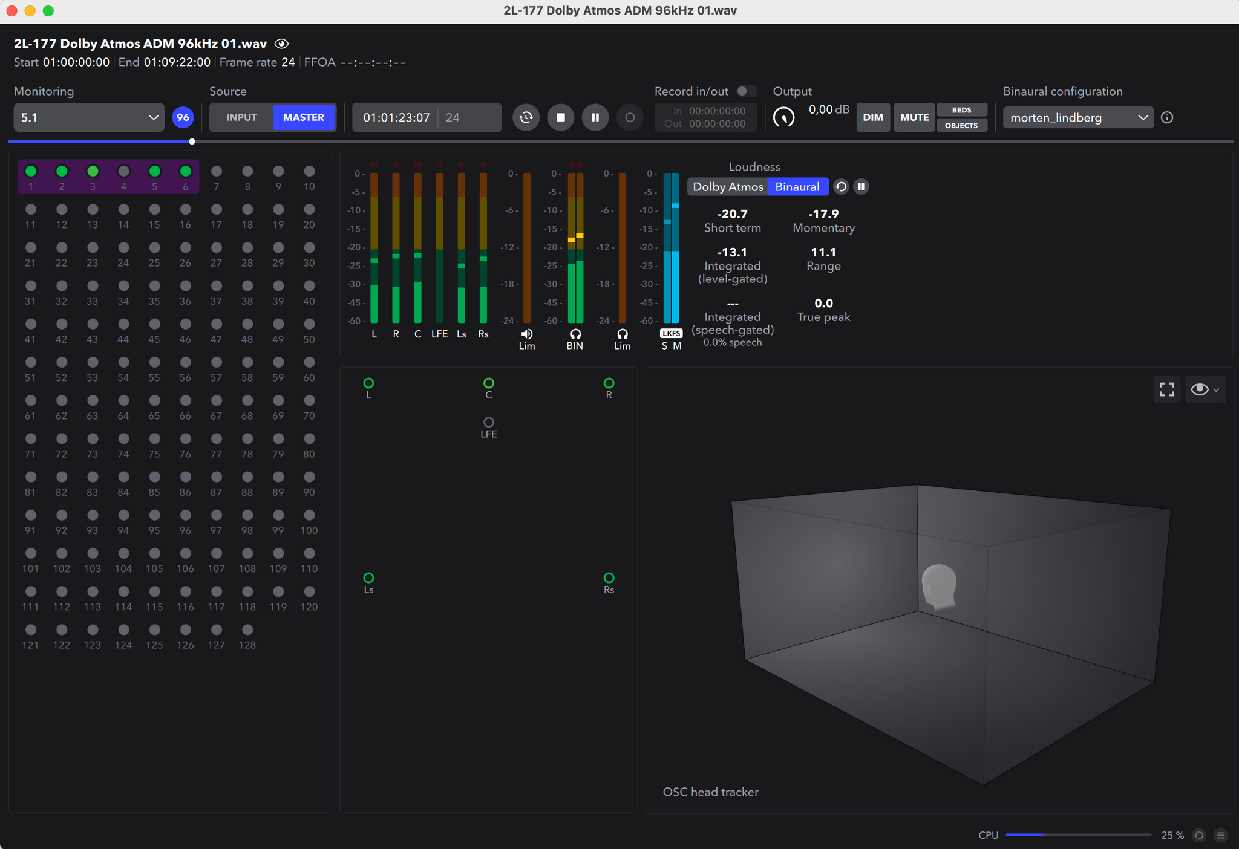Click the stop playback button
Screen dimensions: 1239x849
(x=560, y=117)
